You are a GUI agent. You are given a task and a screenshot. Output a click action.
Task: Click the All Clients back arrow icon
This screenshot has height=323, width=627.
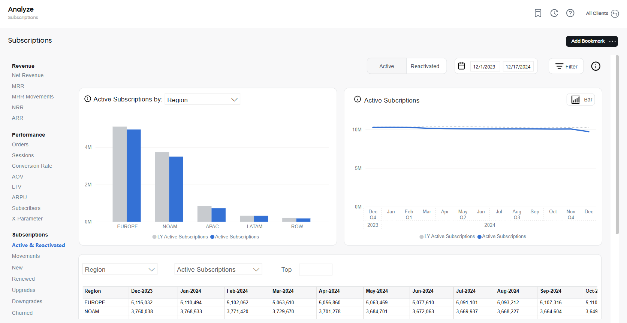point(615,13)
